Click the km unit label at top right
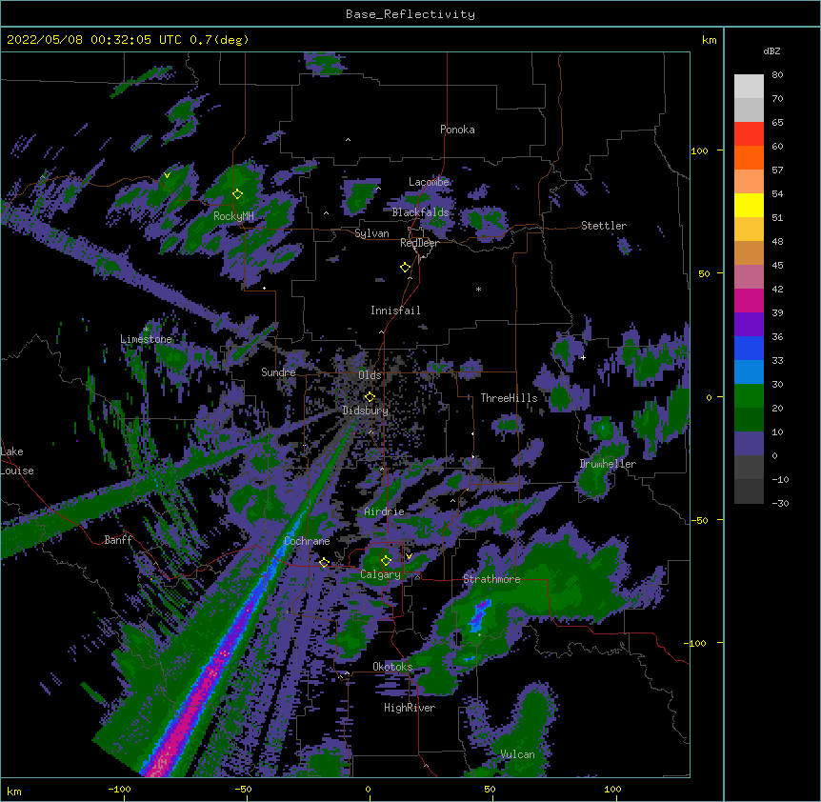 coord(709,40)
